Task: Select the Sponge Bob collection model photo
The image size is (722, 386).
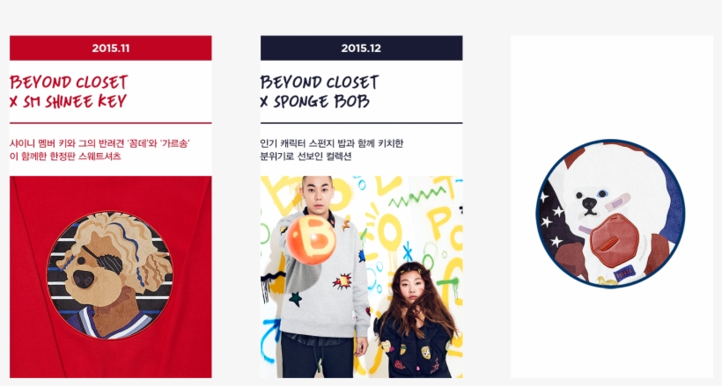Action: (362, 276)
